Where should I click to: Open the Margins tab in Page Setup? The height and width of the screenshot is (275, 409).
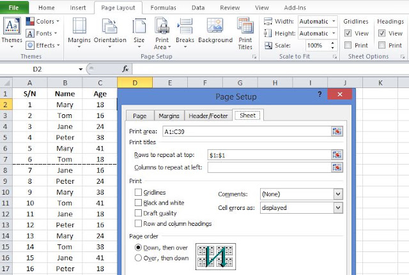click(169, 115)
